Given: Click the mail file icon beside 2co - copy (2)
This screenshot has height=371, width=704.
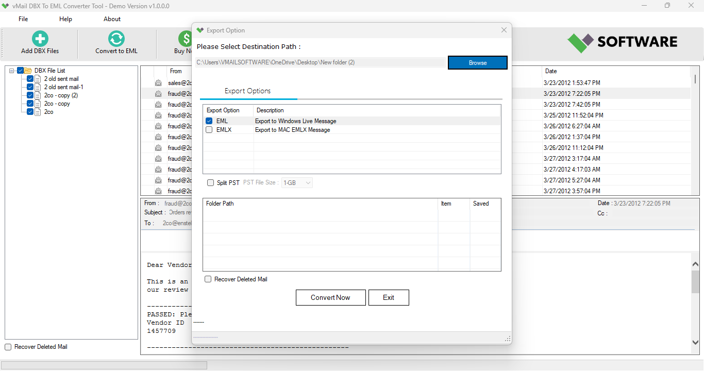Looking at the screenshot, I should coord(38,95).
